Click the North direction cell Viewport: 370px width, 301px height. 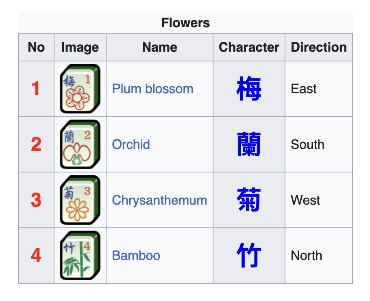coord(306,255)
